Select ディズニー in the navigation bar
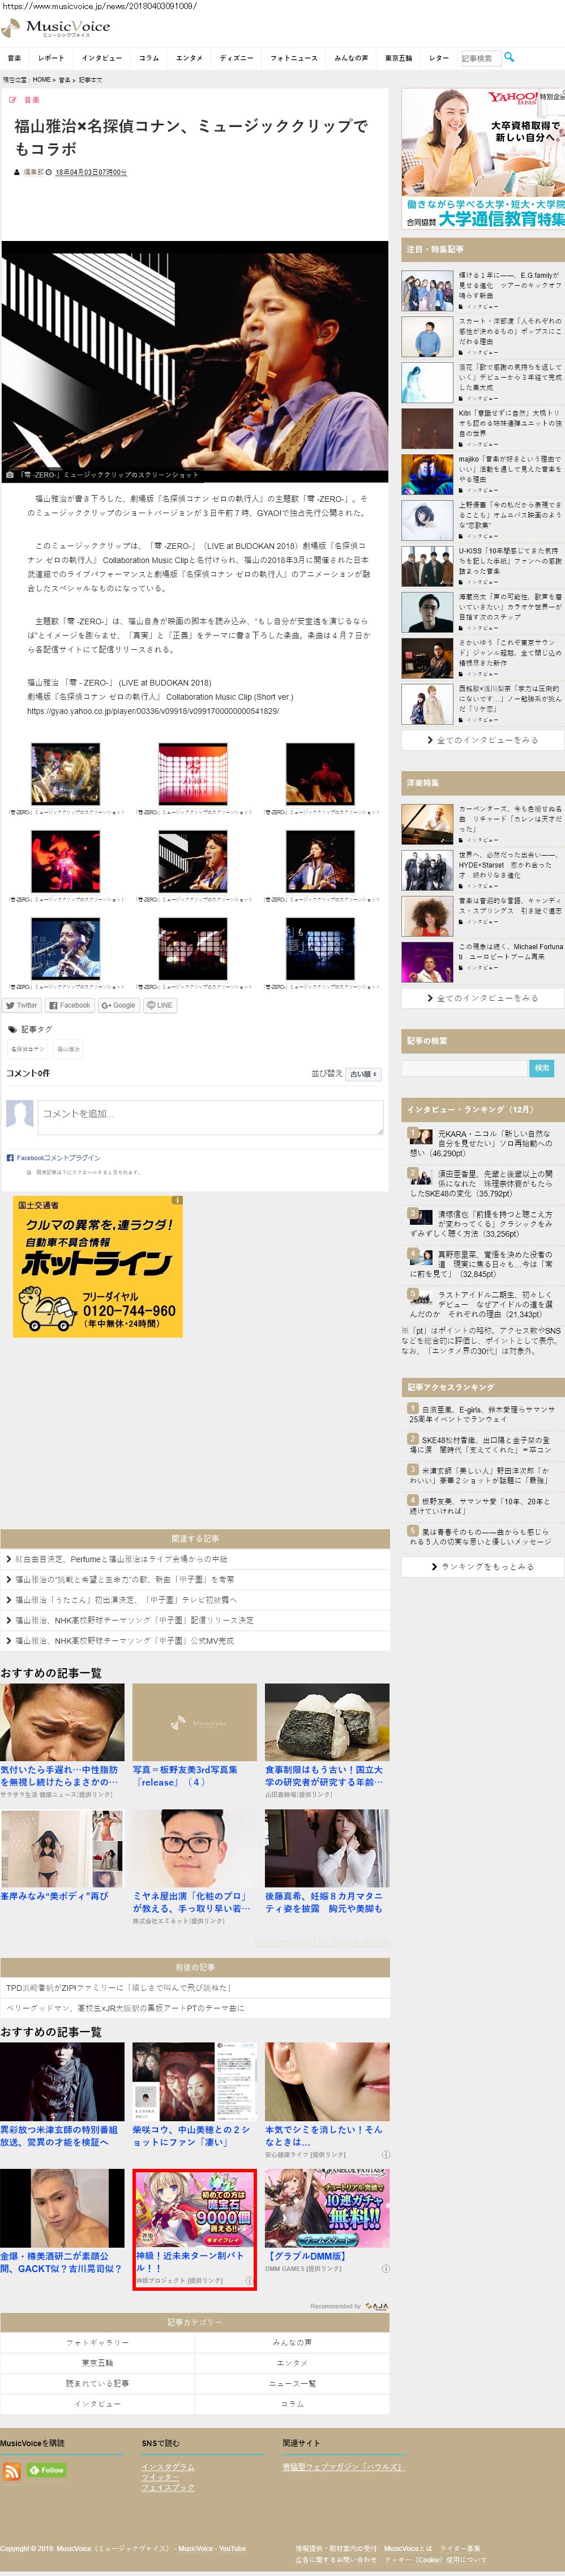 236,58
